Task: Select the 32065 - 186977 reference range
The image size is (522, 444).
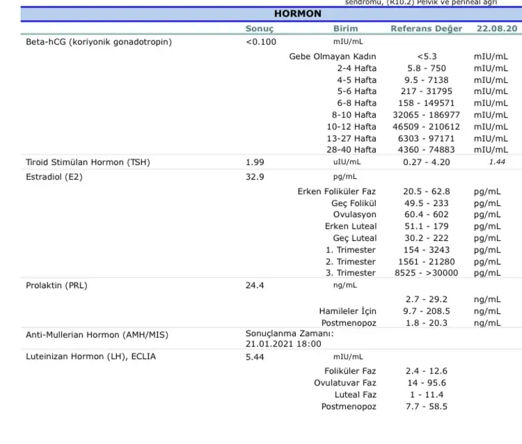Action: coord(427,115)
